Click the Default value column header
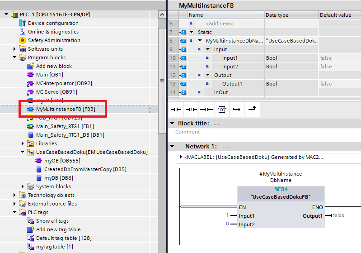This screenshot has width=361, height=253. (x=340, y=15)
